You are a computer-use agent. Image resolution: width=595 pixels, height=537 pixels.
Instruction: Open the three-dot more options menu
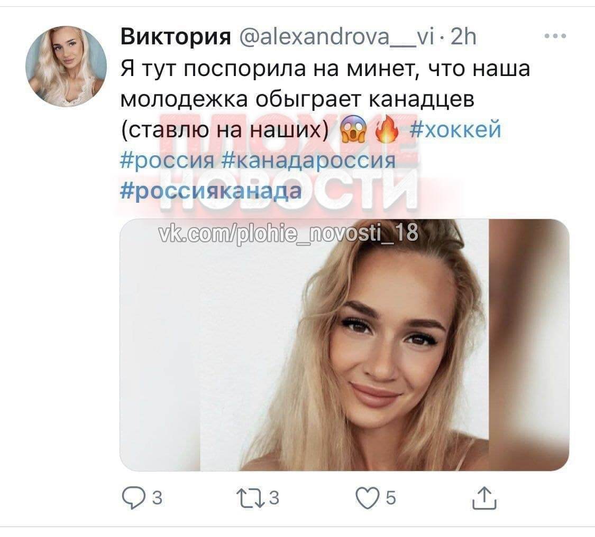tap(555, 36)
